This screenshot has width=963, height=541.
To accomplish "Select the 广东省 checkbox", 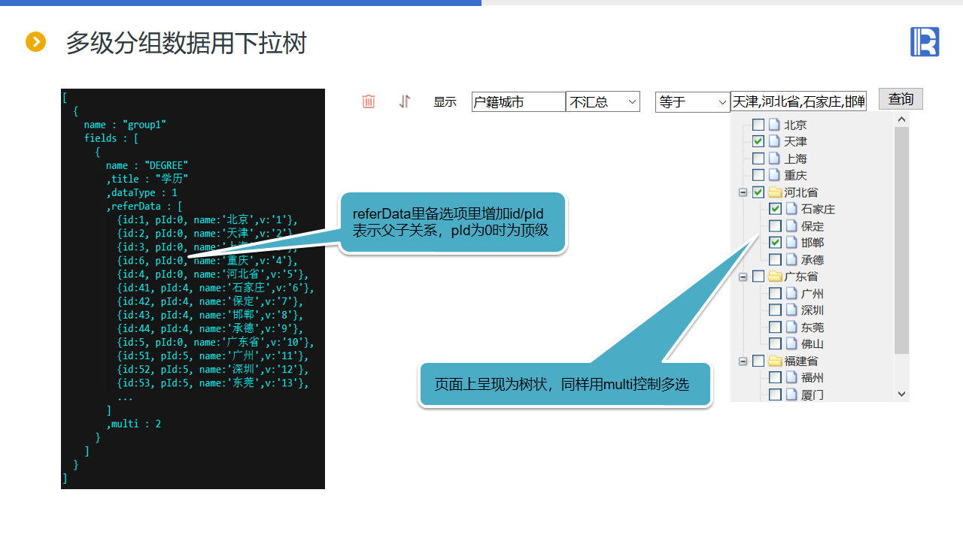I will coord(758,277).
